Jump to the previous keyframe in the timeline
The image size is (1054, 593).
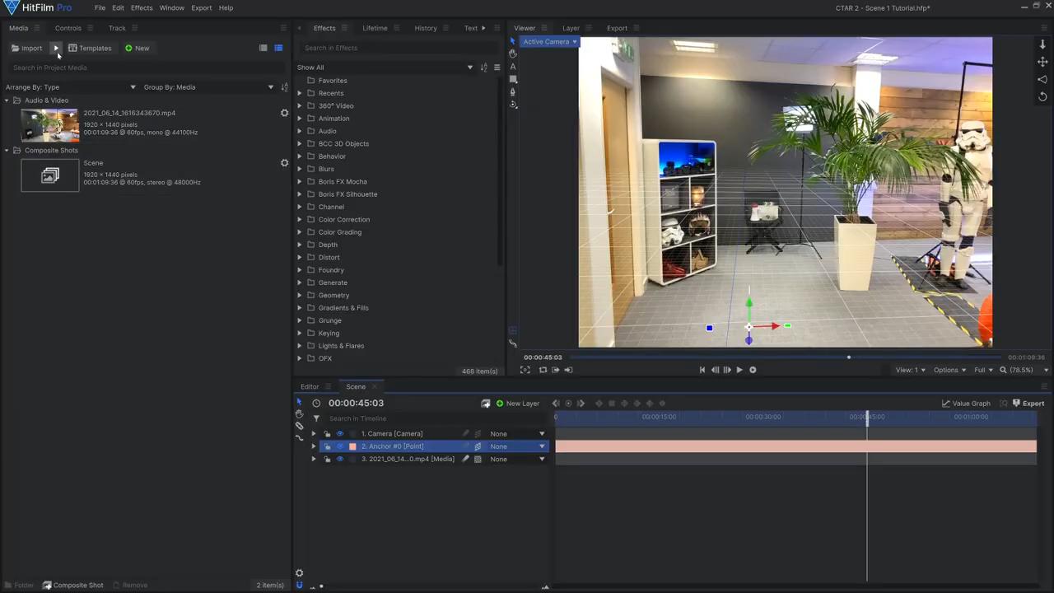coord(556,404)
